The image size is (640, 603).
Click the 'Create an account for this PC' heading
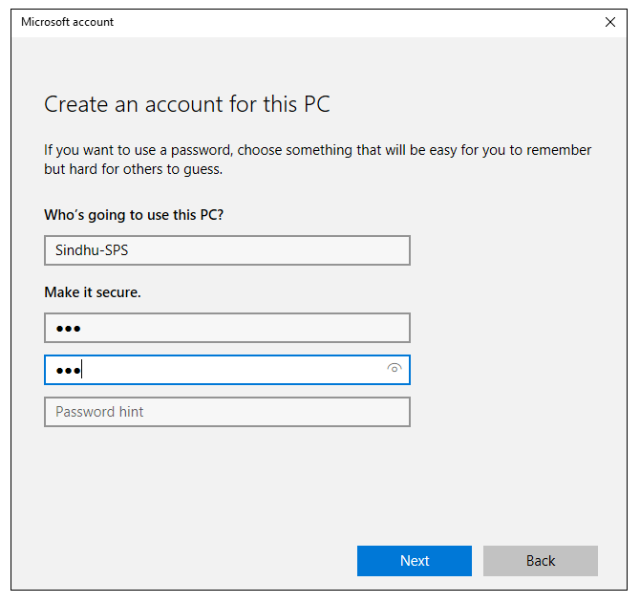[187, 104]
